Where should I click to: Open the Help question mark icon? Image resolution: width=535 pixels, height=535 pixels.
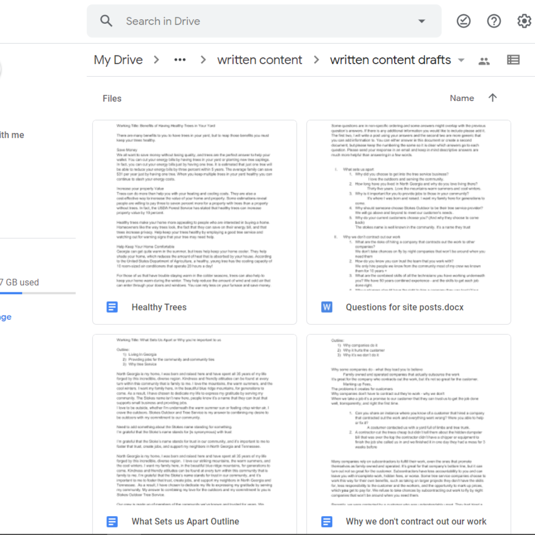click(494, 21)
